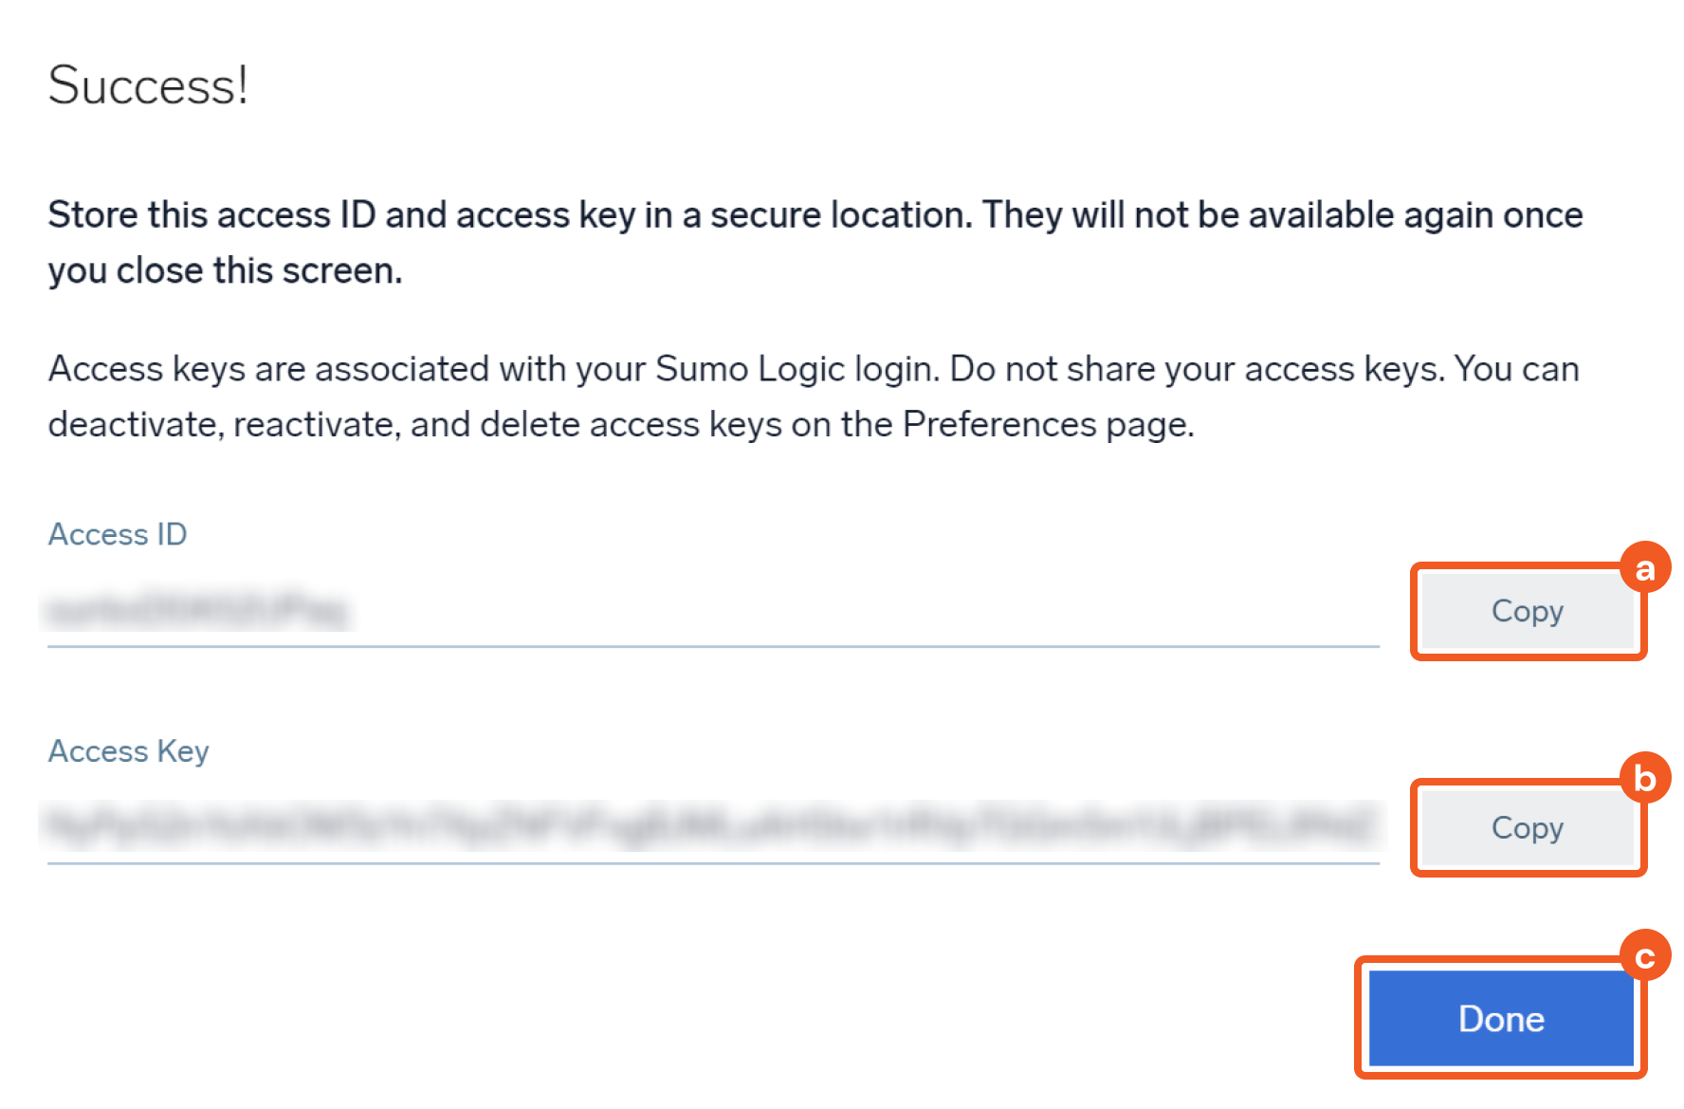This screenshot has height=1109, width=1684.
Task: Click the "Access Key" field label
Action: [x=129, y=751]
